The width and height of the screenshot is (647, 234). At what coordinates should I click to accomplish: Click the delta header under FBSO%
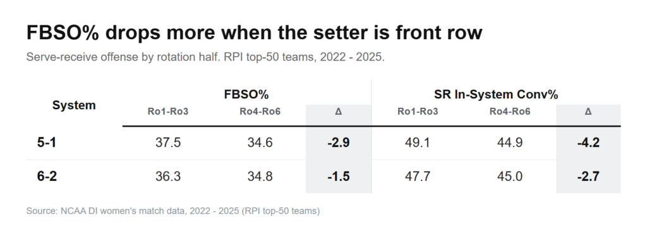click(339, 111)
